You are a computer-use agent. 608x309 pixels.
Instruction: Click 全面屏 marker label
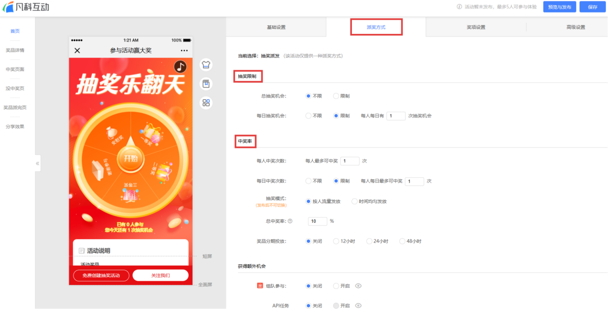205,285
